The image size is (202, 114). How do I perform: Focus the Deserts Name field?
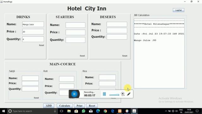click(x=117, y=24)
